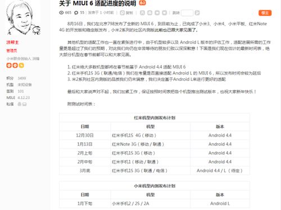281x210 pixels.
Task: Click the Android 4.4 cell in 12月30日 row
Action: tap(220, 136)
